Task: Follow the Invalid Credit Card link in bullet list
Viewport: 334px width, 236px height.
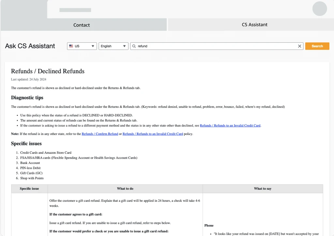Action: (230, 125)
